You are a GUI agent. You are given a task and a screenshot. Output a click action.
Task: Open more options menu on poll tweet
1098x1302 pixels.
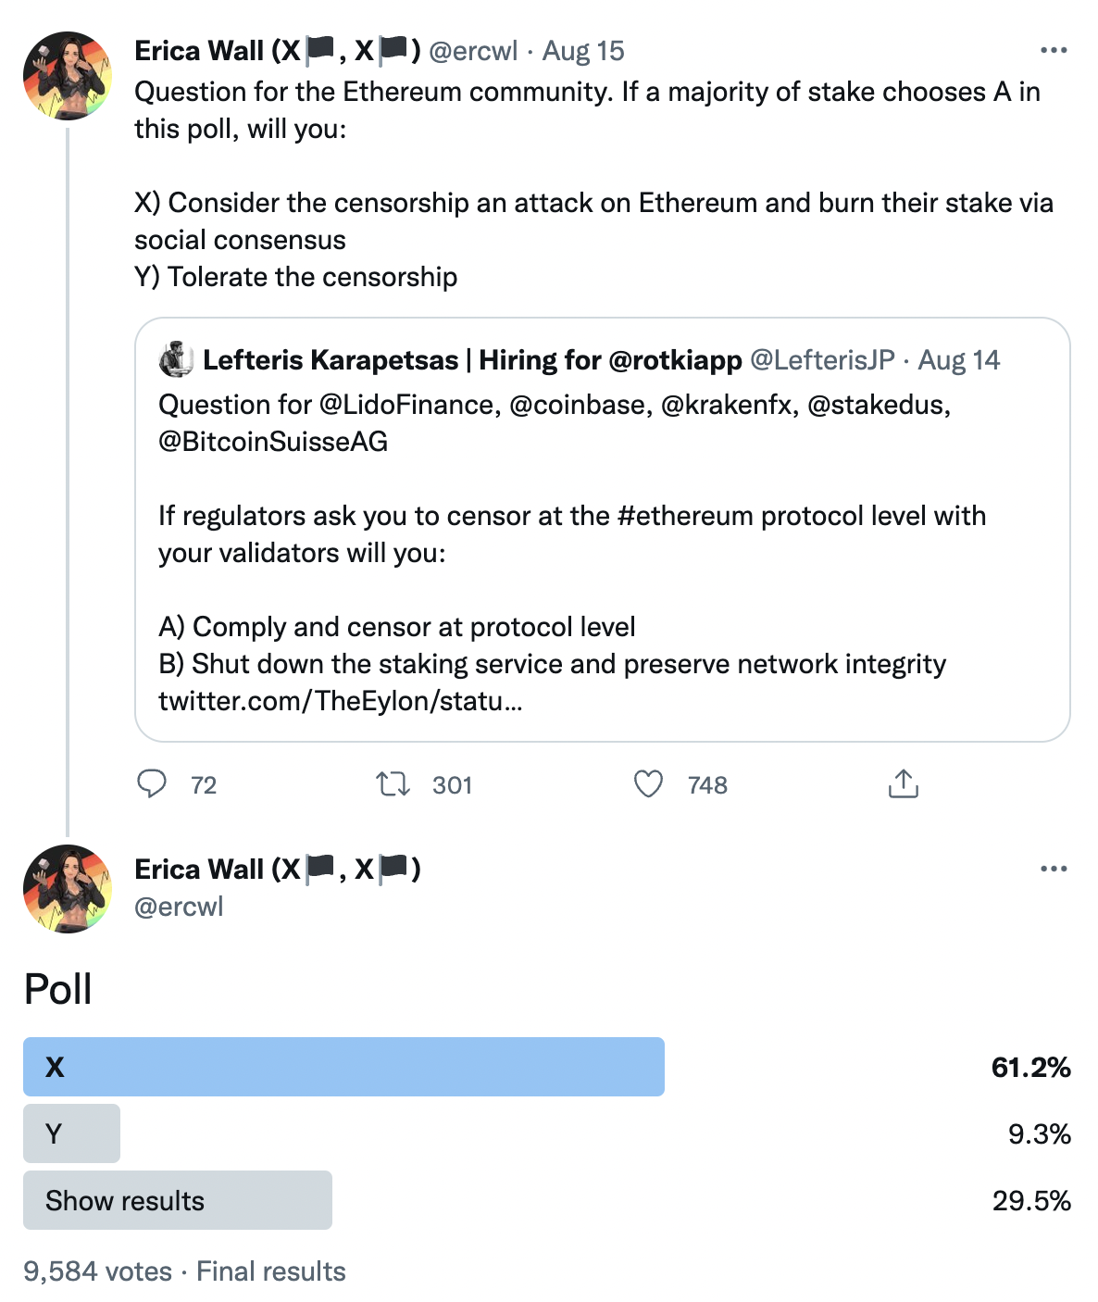click(x=1054, y=869)
